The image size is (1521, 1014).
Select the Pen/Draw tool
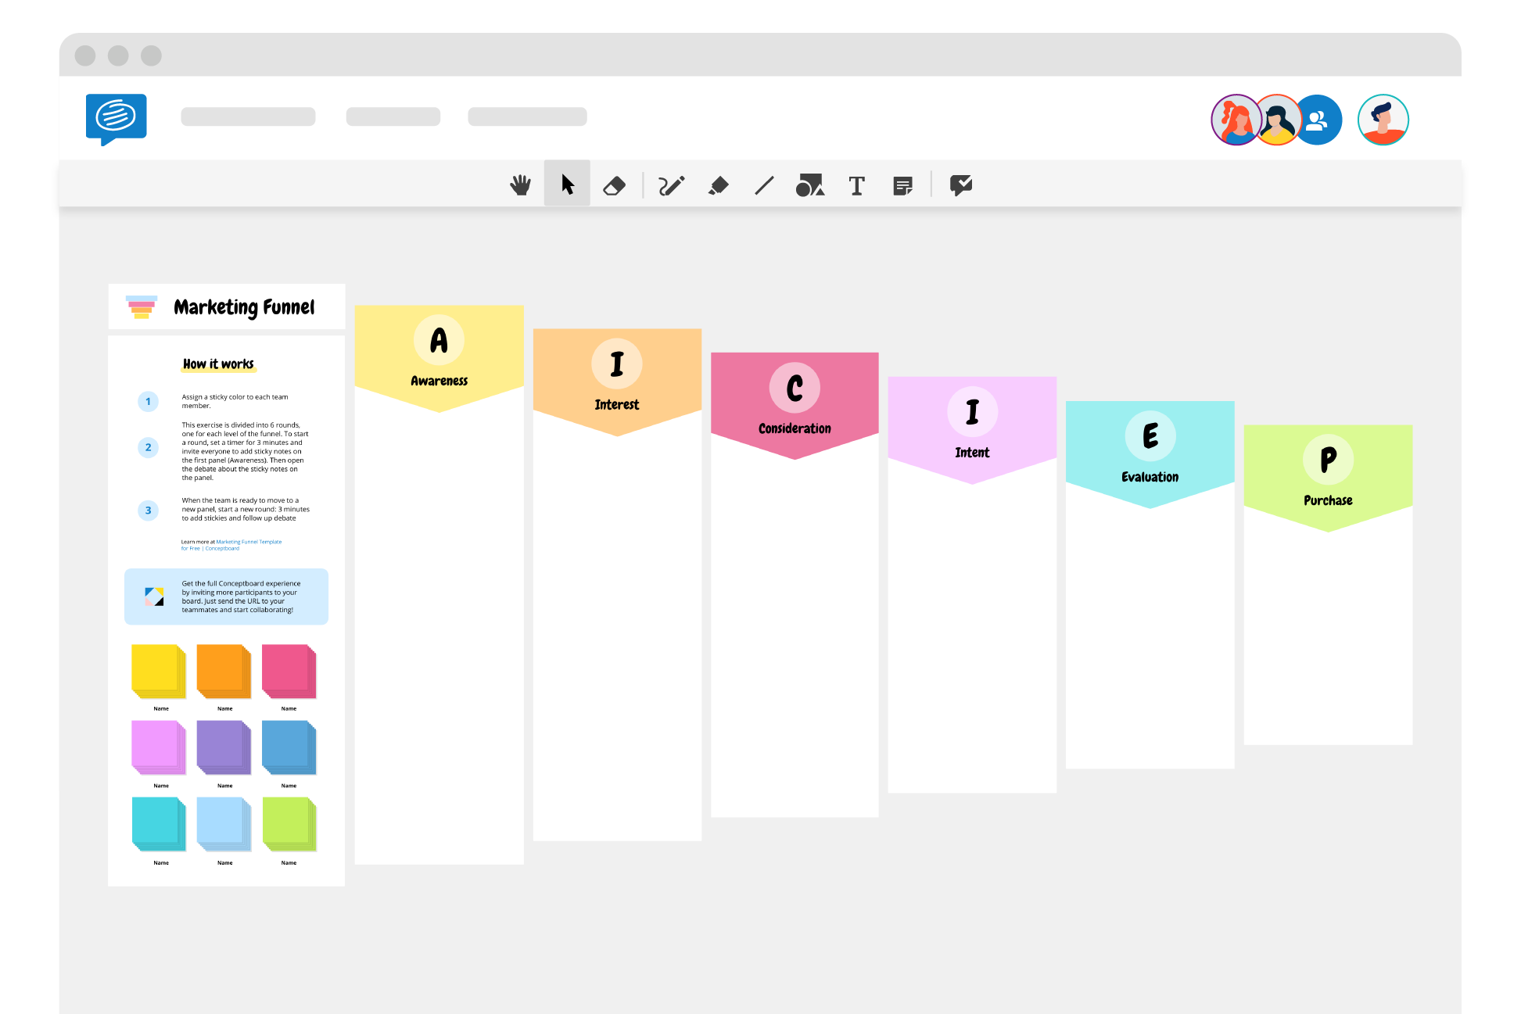(675, 185)
